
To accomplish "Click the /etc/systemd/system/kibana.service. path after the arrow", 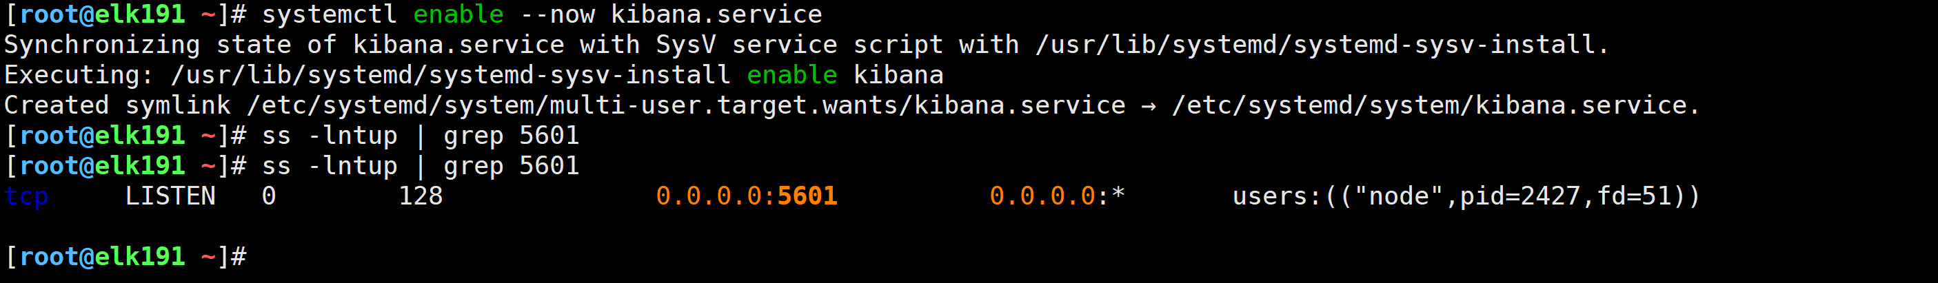I will point(1435,105).
